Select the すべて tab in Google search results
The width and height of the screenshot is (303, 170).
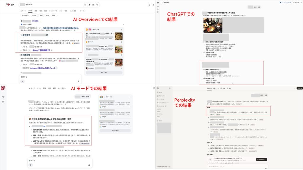pos(30,11)
